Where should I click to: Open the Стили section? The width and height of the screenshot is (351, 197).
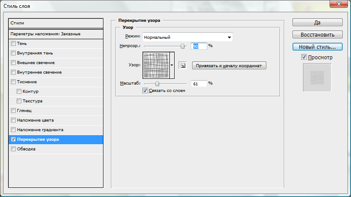56,23
